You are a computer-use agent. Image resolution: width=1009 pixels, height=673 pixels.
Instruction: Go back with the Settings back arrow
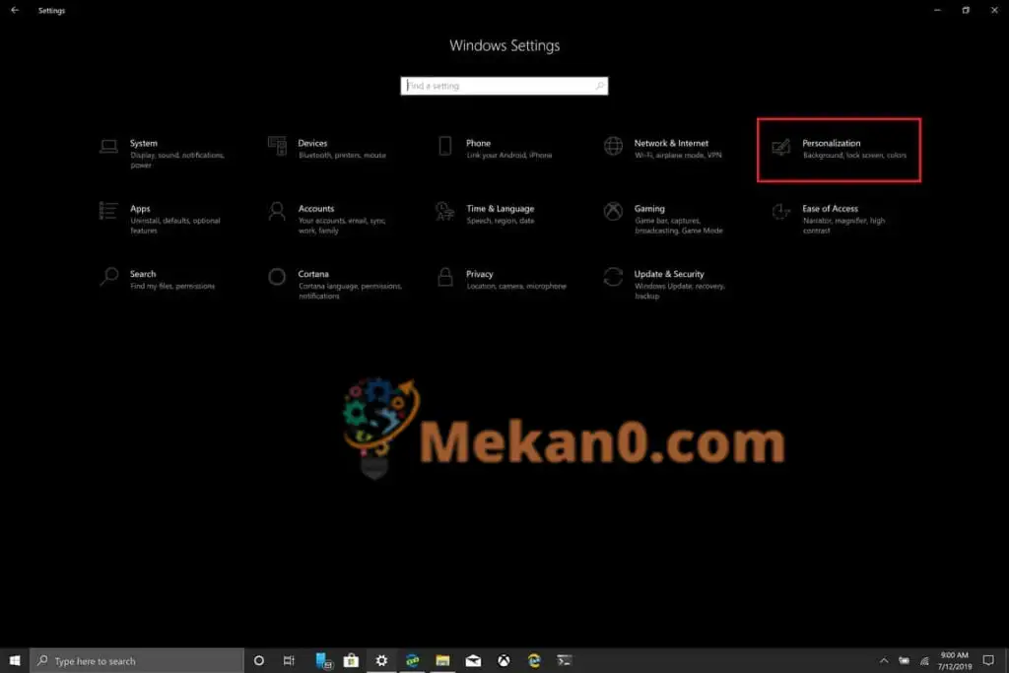coord(15,10)
